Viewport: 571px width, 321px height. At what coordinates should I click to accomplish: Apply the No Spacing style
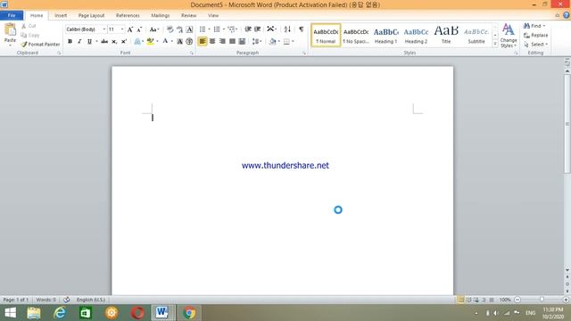click(356, 36)
